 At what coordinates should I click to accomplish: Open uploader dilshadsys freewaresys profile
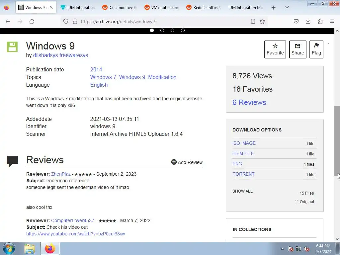coord(60,55)
